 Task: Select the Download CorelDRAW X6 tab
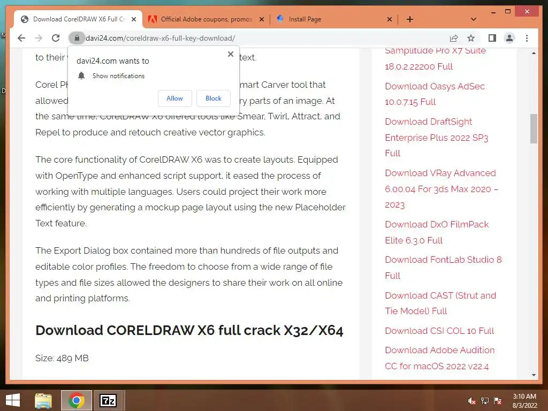[x=79, y=19]
